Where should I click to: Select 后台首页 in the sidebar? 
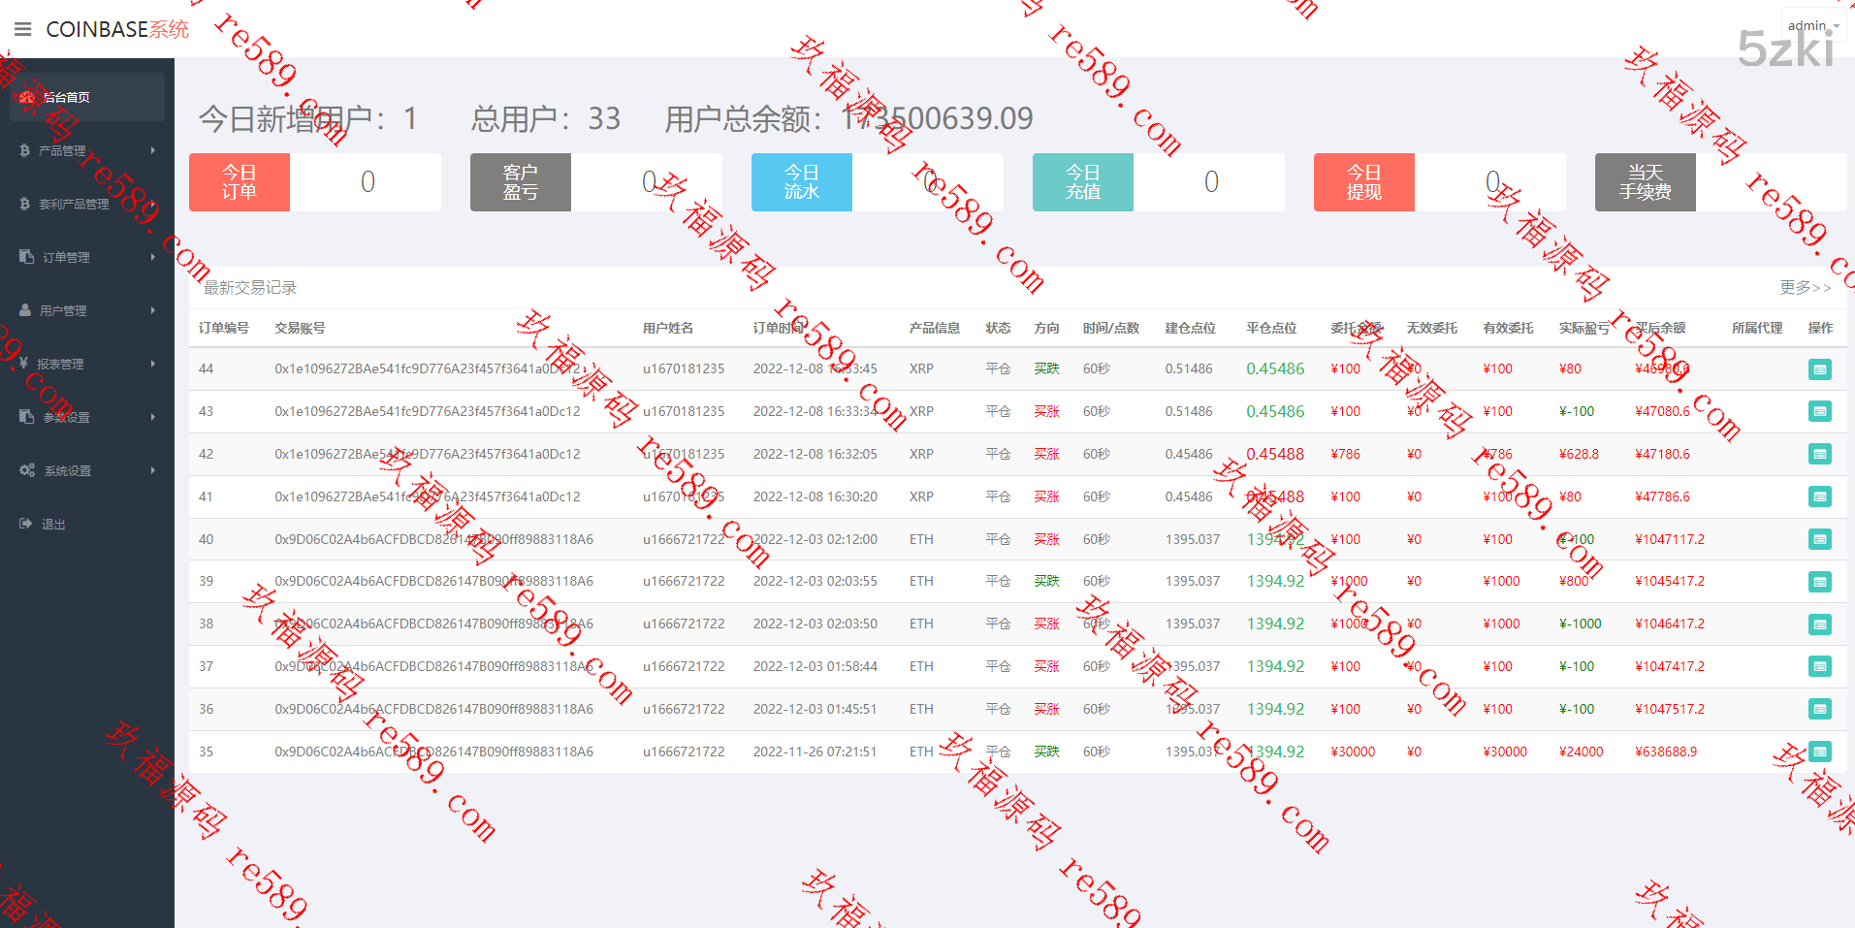(x=86, y=97)
